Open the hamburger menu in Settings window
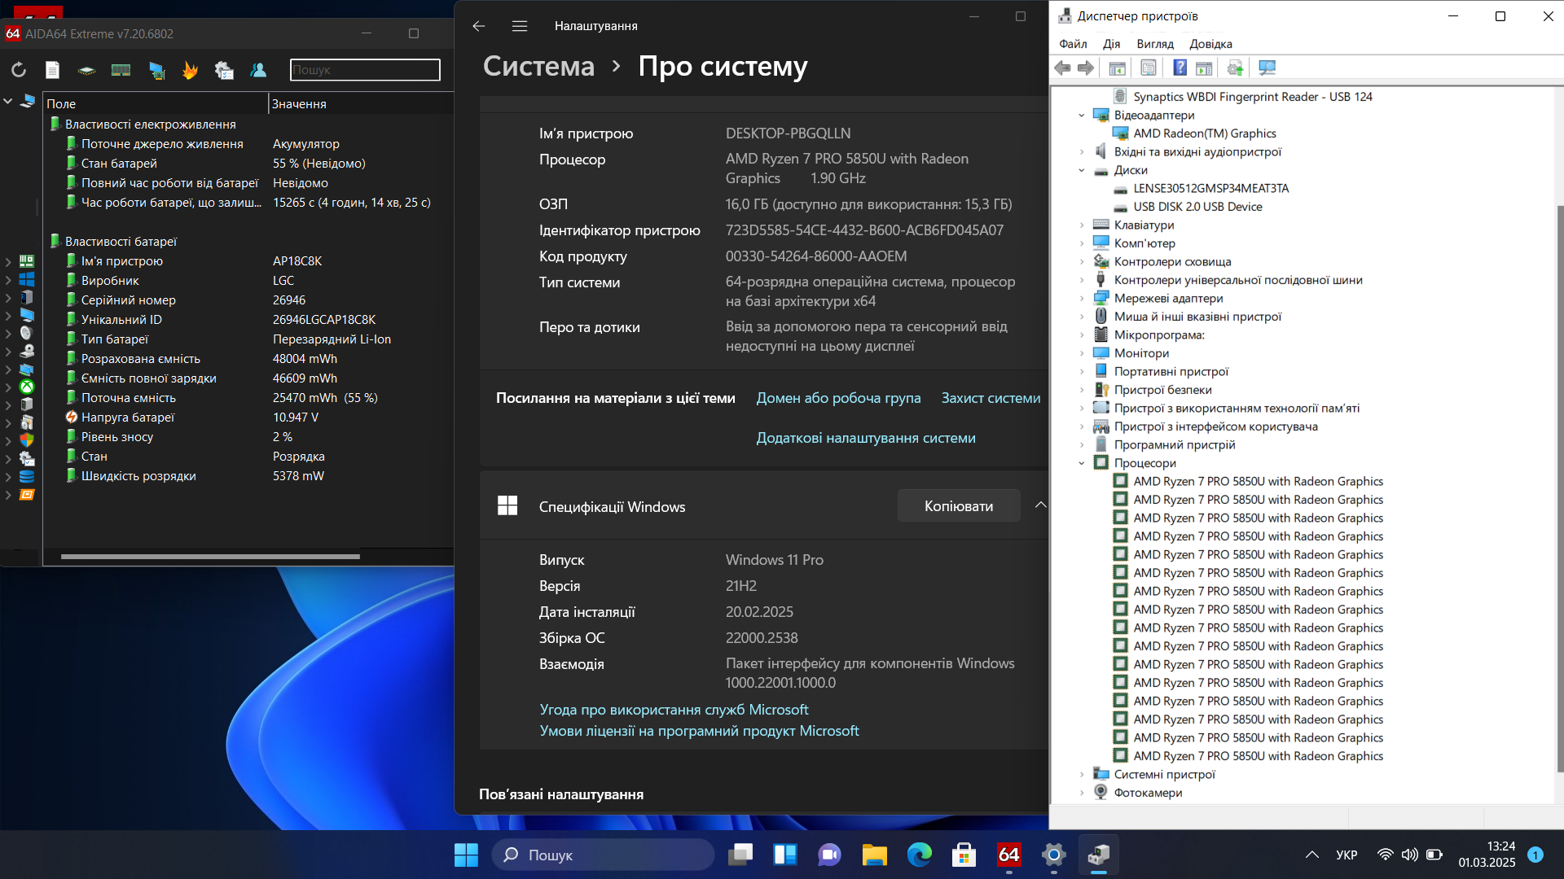 click(x=520, y=26)
